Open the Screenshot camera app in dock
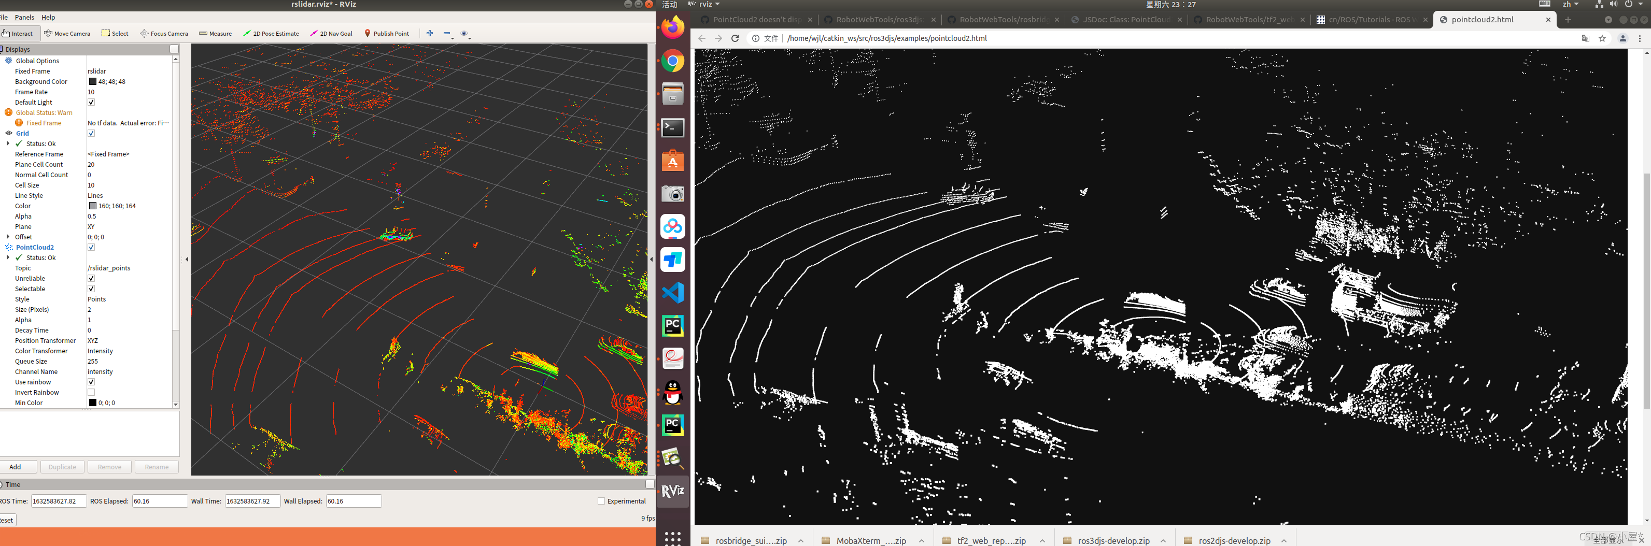The image size is (1651, 546). pyautogui.click(x=673, y=194)
